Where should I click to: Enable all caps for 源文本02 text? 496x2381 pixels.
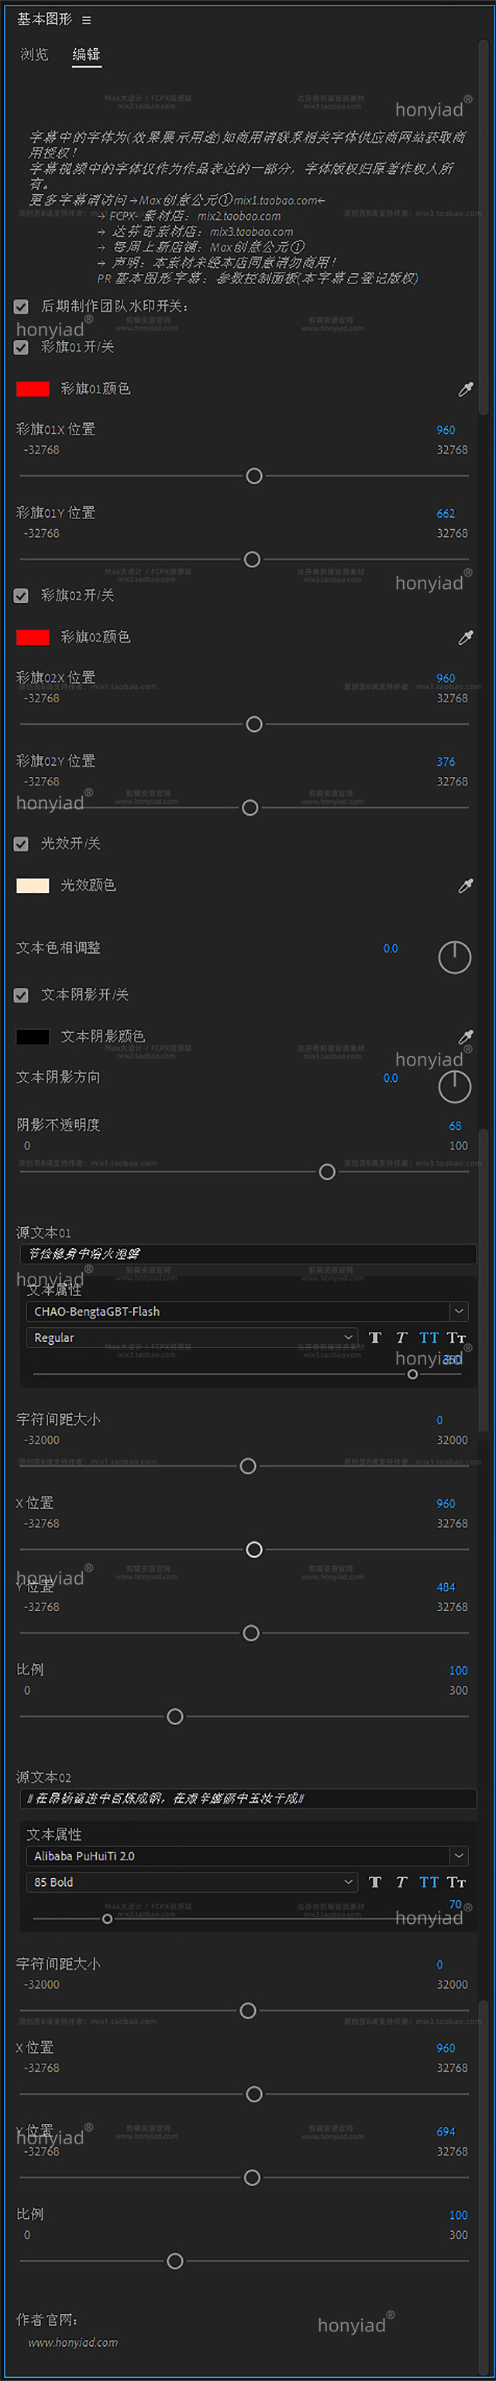pos(429,1882)
